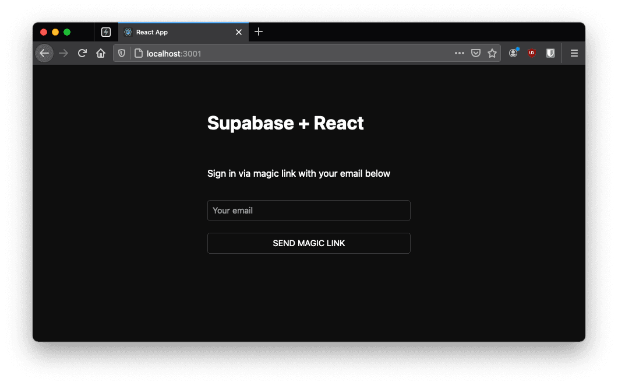618x385 pixels.
Task: Click the forward navigation arrow
Action: pos(63,53)
